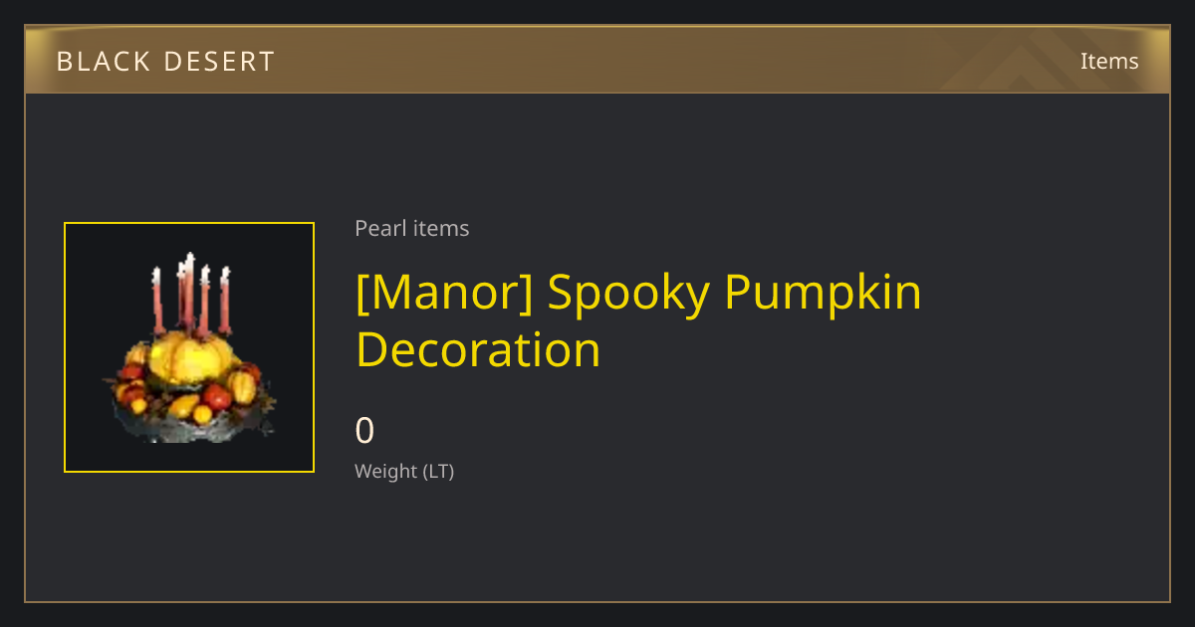Click the word Pumpkin in the item title
This screenshot has height=627, width=1195.
coord(823,293)
